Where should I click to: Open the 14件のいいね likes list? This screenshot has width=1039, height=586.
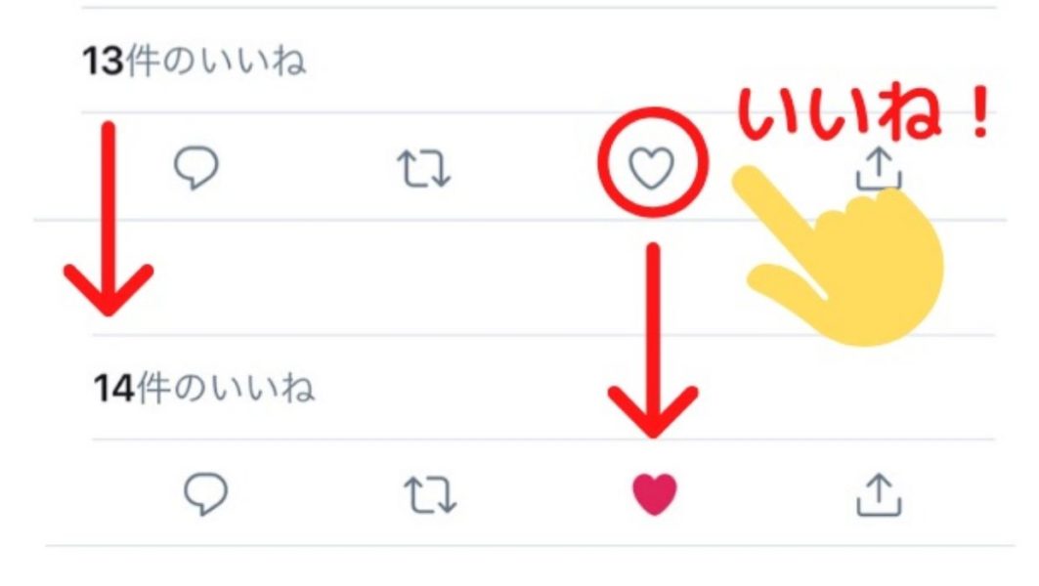[204, 388]
